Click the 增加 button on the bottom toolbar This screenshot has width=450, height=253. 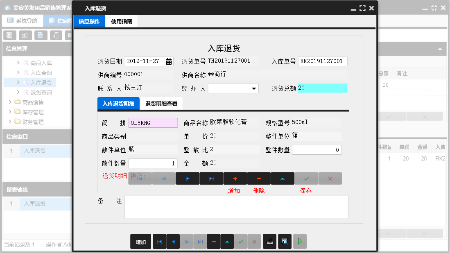click(140, 242)
